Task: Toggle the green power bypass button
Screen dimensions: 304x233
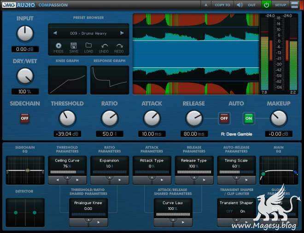Action: pyautogui.click(x=266, y=5)
